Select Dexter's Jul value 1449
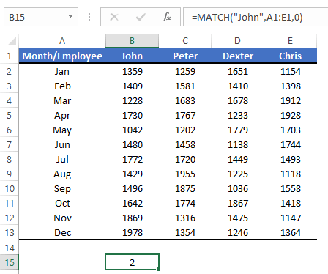328x274 pixels. 237,159
